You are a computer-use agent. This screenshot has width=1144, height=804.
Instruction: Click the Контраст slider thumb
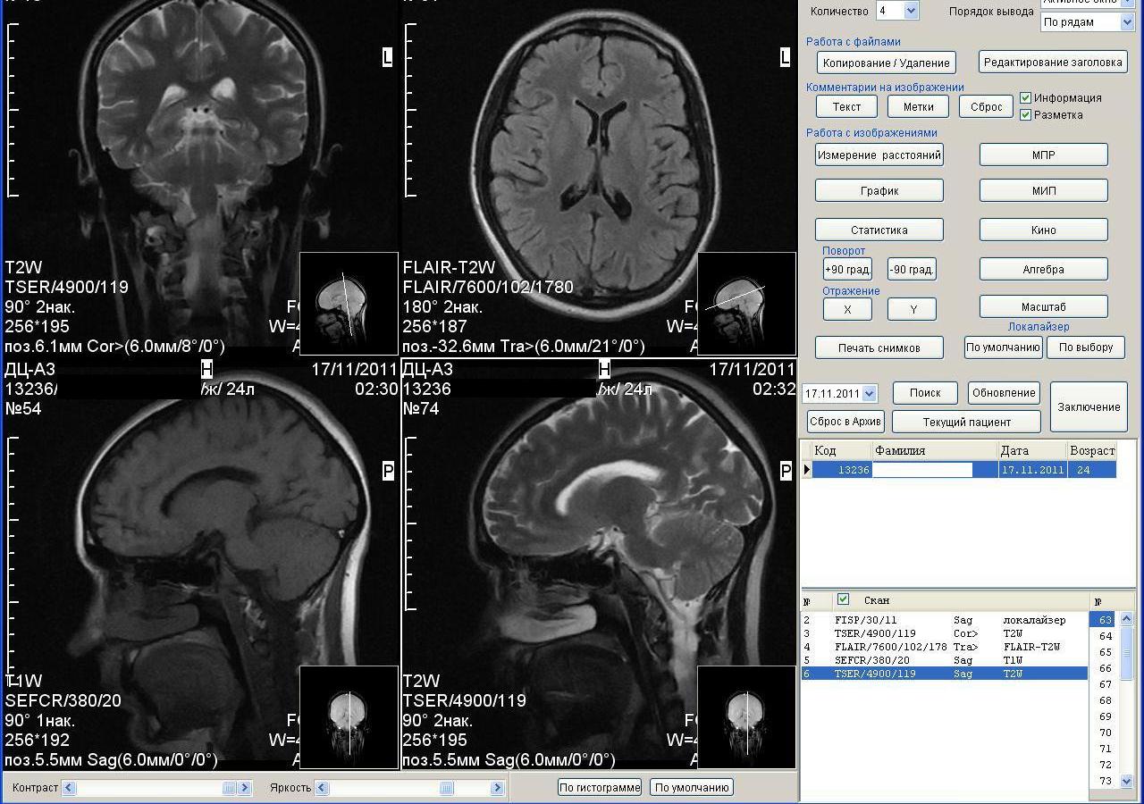click(x=229, y=788)
